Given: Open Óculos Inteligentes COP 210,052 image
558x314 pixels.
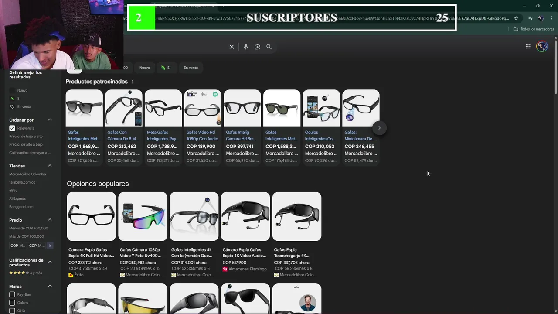Looking at the screenshot, I should [321, 108].
